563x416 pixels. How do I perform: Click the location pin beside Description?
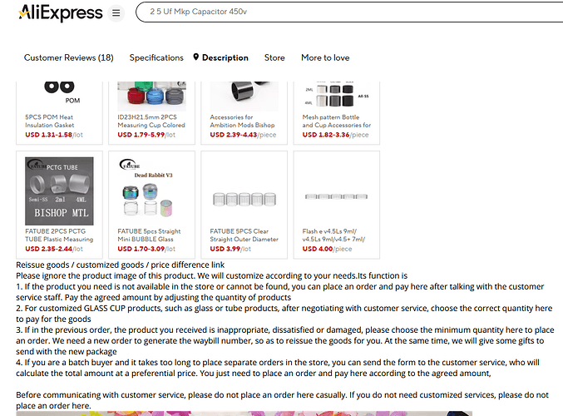[195, 57]
